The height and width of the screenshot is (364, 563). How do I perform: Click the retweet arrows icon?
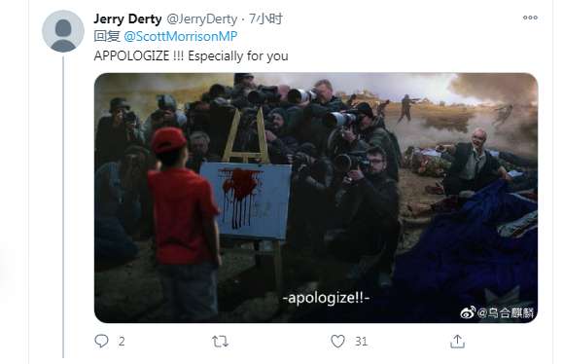pyautogui.click(x=220, y=342)
